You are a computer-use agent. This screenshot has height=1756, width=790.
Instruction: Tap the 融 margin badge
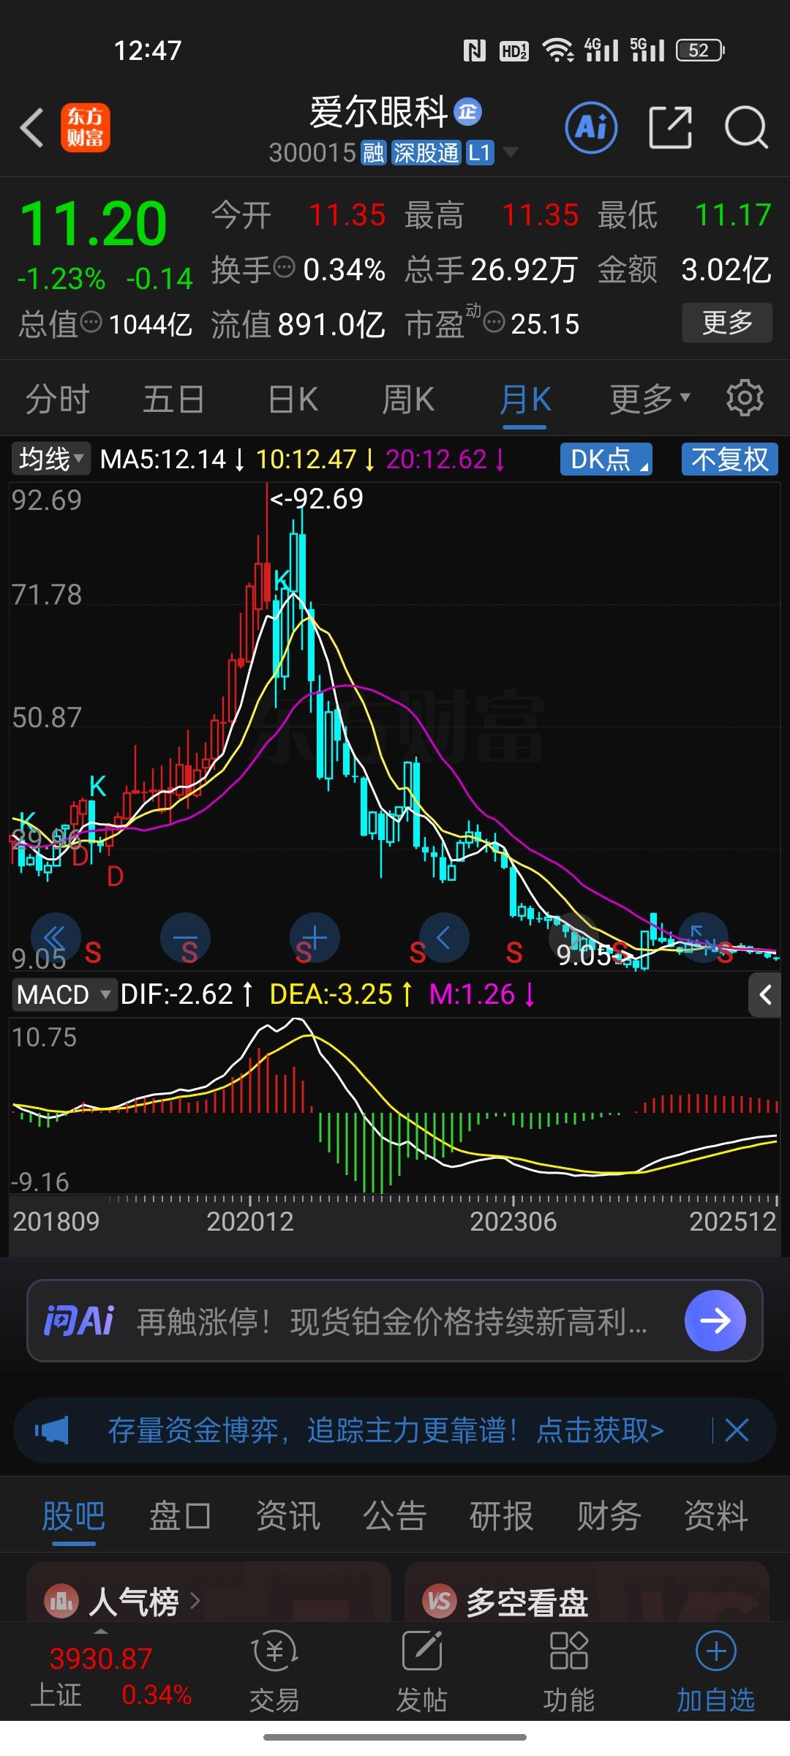(x=374, y=153)
